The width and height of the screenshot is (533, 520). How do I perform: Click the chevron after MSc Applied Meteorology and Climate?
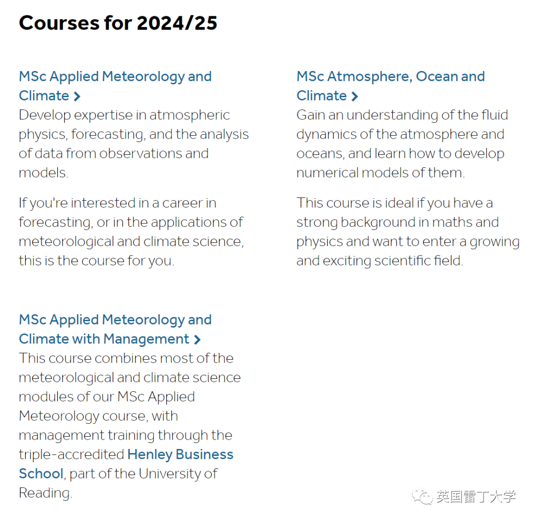(x=77, y=96)
